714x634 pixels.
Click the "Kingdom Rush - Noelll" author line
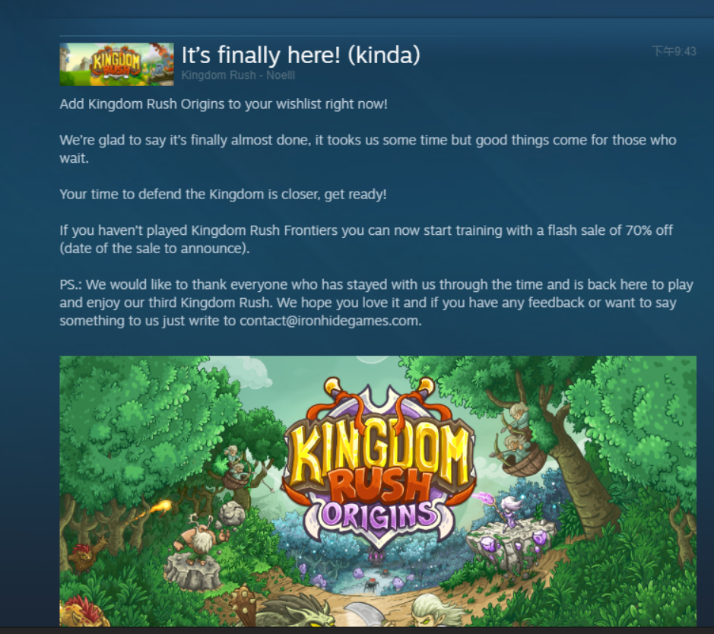click(x=238, y=75)
